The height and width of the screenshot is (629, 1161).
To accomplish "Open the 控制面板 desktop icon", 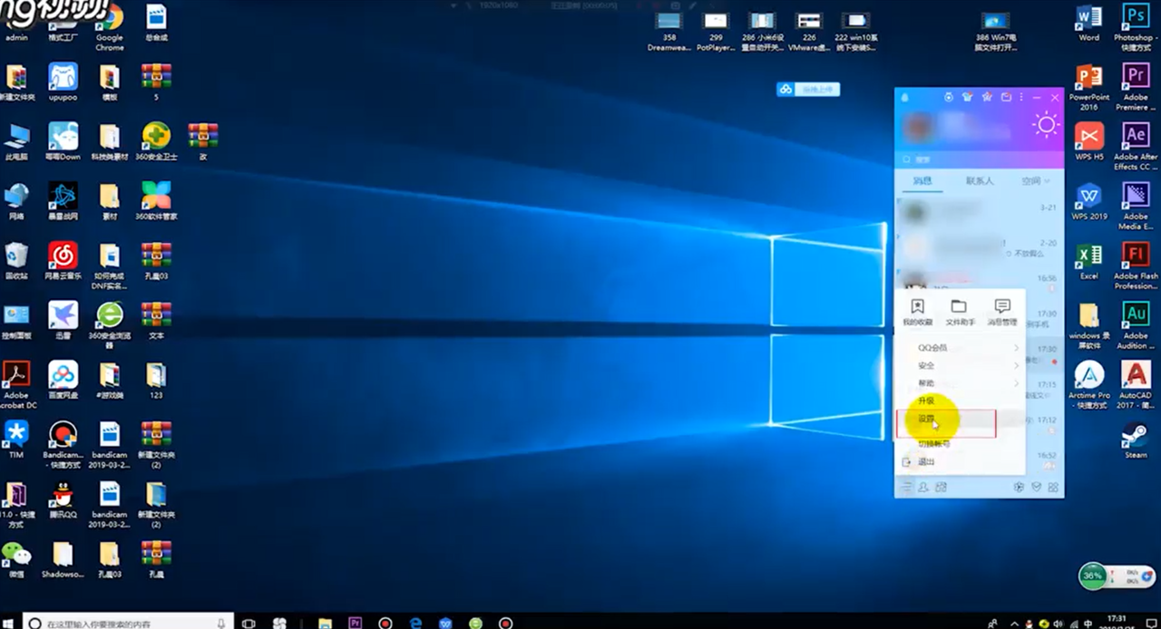I will [x=15, y=320].
